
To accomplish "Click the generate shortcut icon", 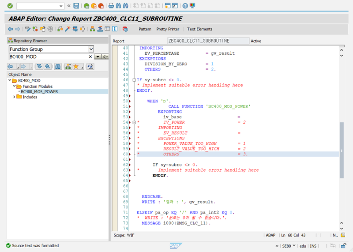I will [x=175, y=6].
